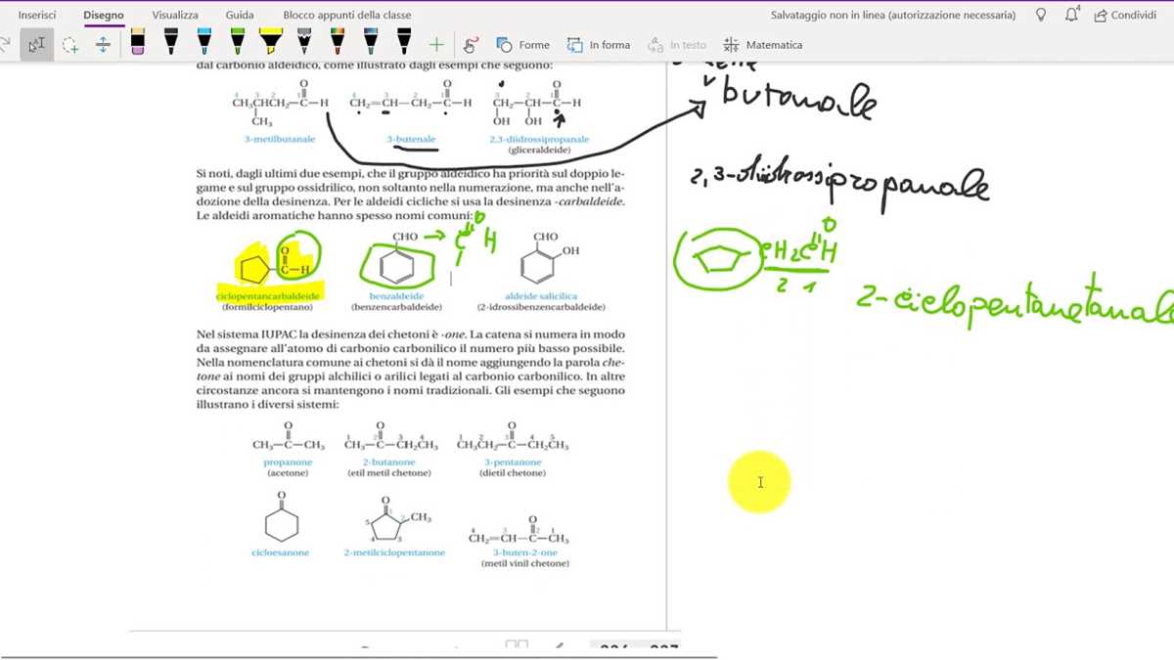Image resolution: width=1174 pixels, height=660 pixels.
Task: Click the blue label 3-pentanone
Action: (513, 462)
